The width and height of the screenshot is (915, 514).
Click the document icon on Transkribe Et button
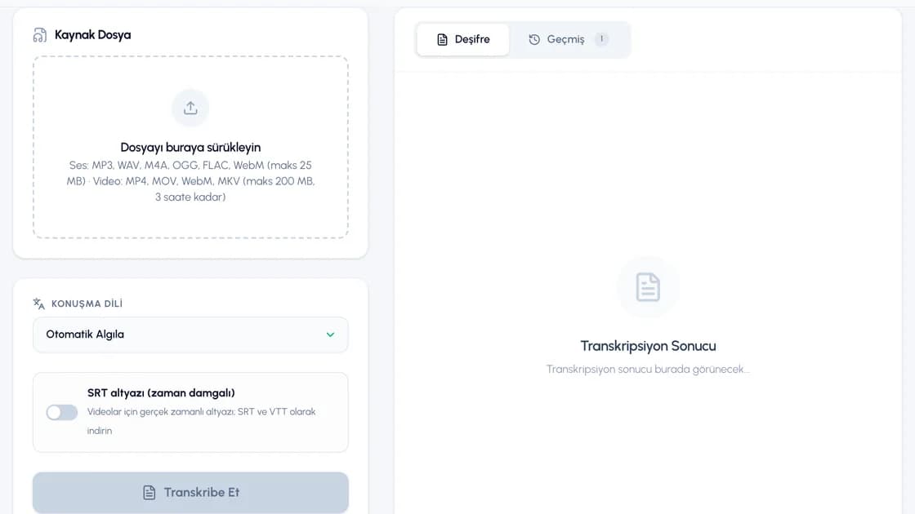click(150, 493)
